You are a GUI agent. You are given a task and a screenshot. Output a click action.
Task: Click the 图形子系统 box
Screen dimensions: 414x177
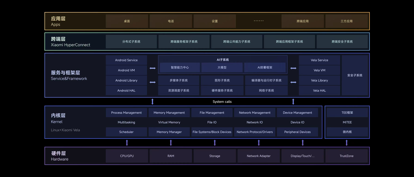tap(222, 80)
